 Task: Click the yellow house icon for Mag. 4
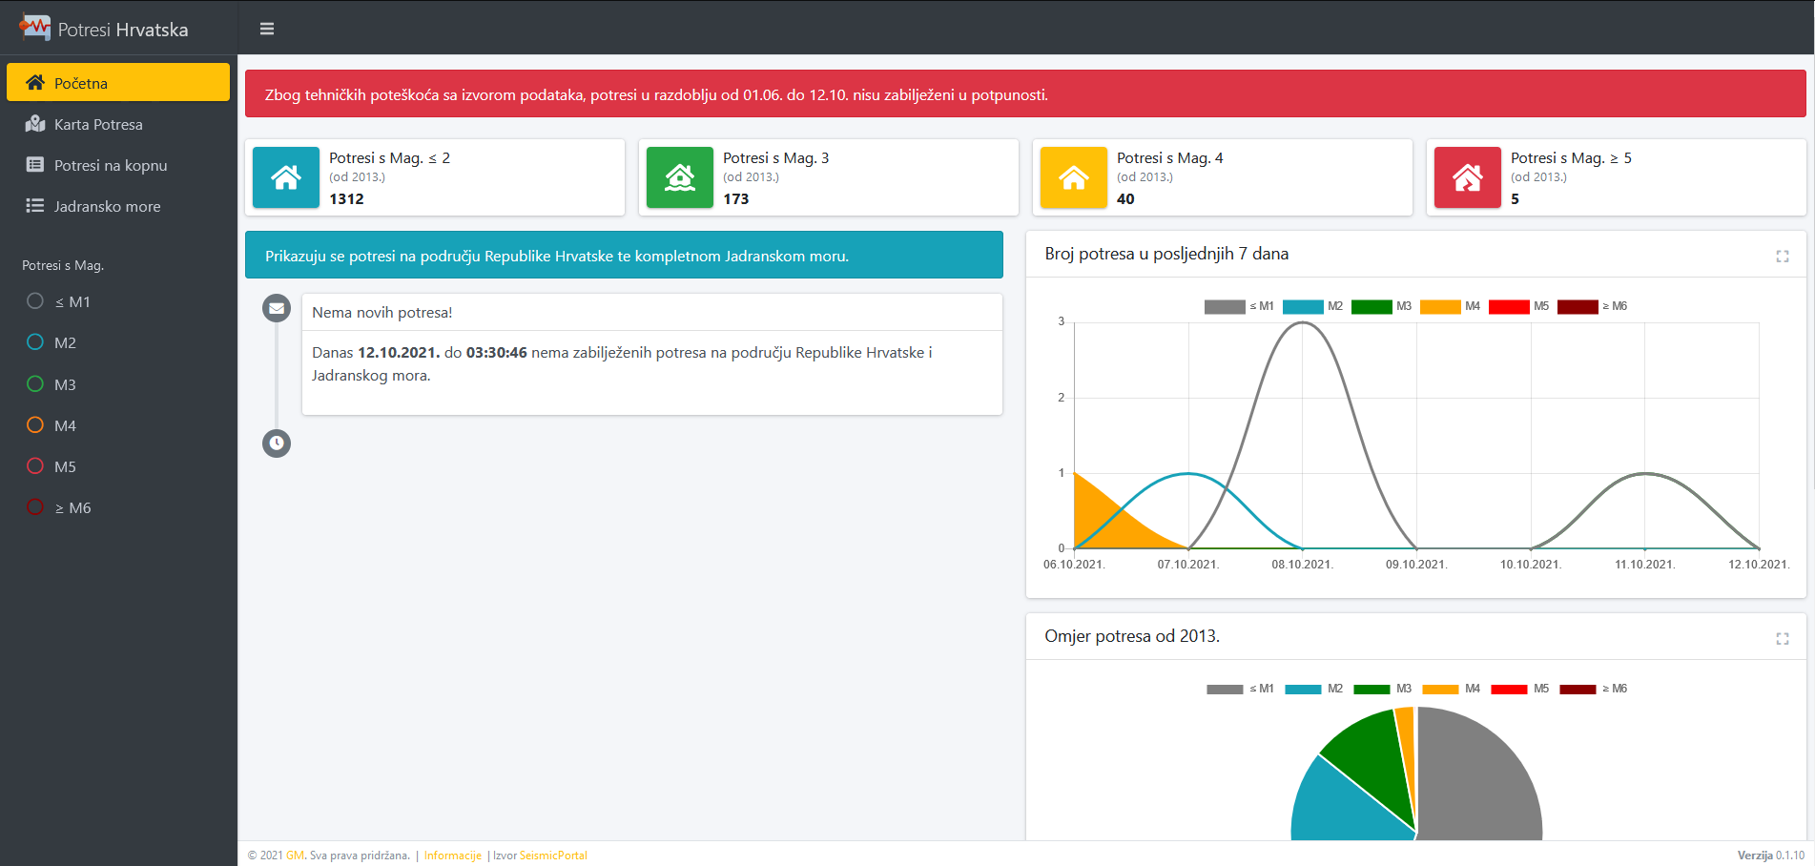[1074, 177]
